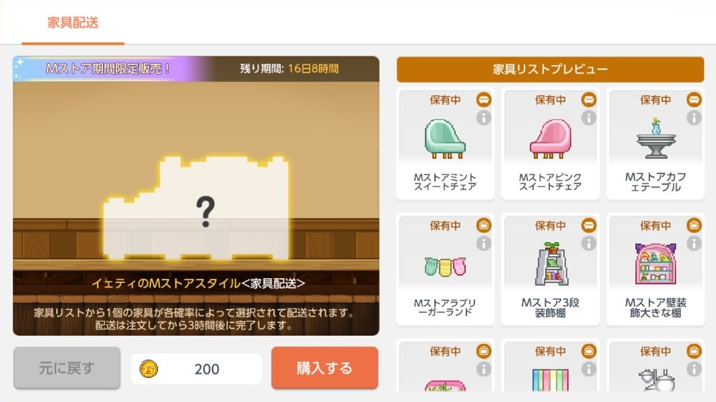The width and height of the screenshot is (716, 402).
Task: Click the 購入する button
Action: pos(325,368)
